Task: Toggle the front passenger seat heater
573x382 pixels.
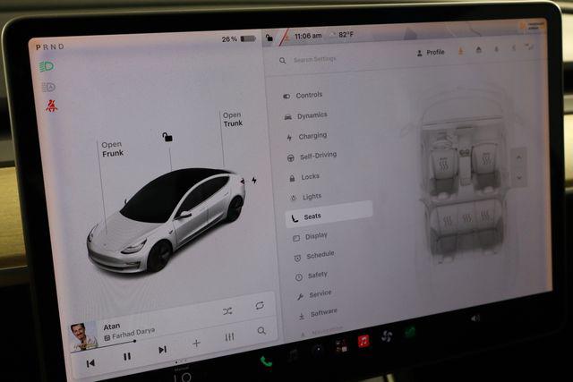Action: click(486, 159)
